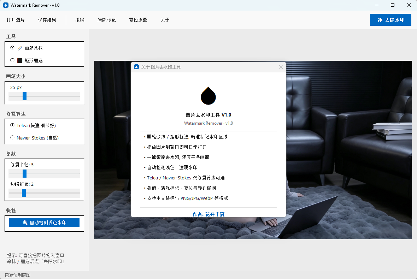This screenshot has height=279, width=417.
Task: Click the 已复位到原图 status bar text
Action: 18,275
